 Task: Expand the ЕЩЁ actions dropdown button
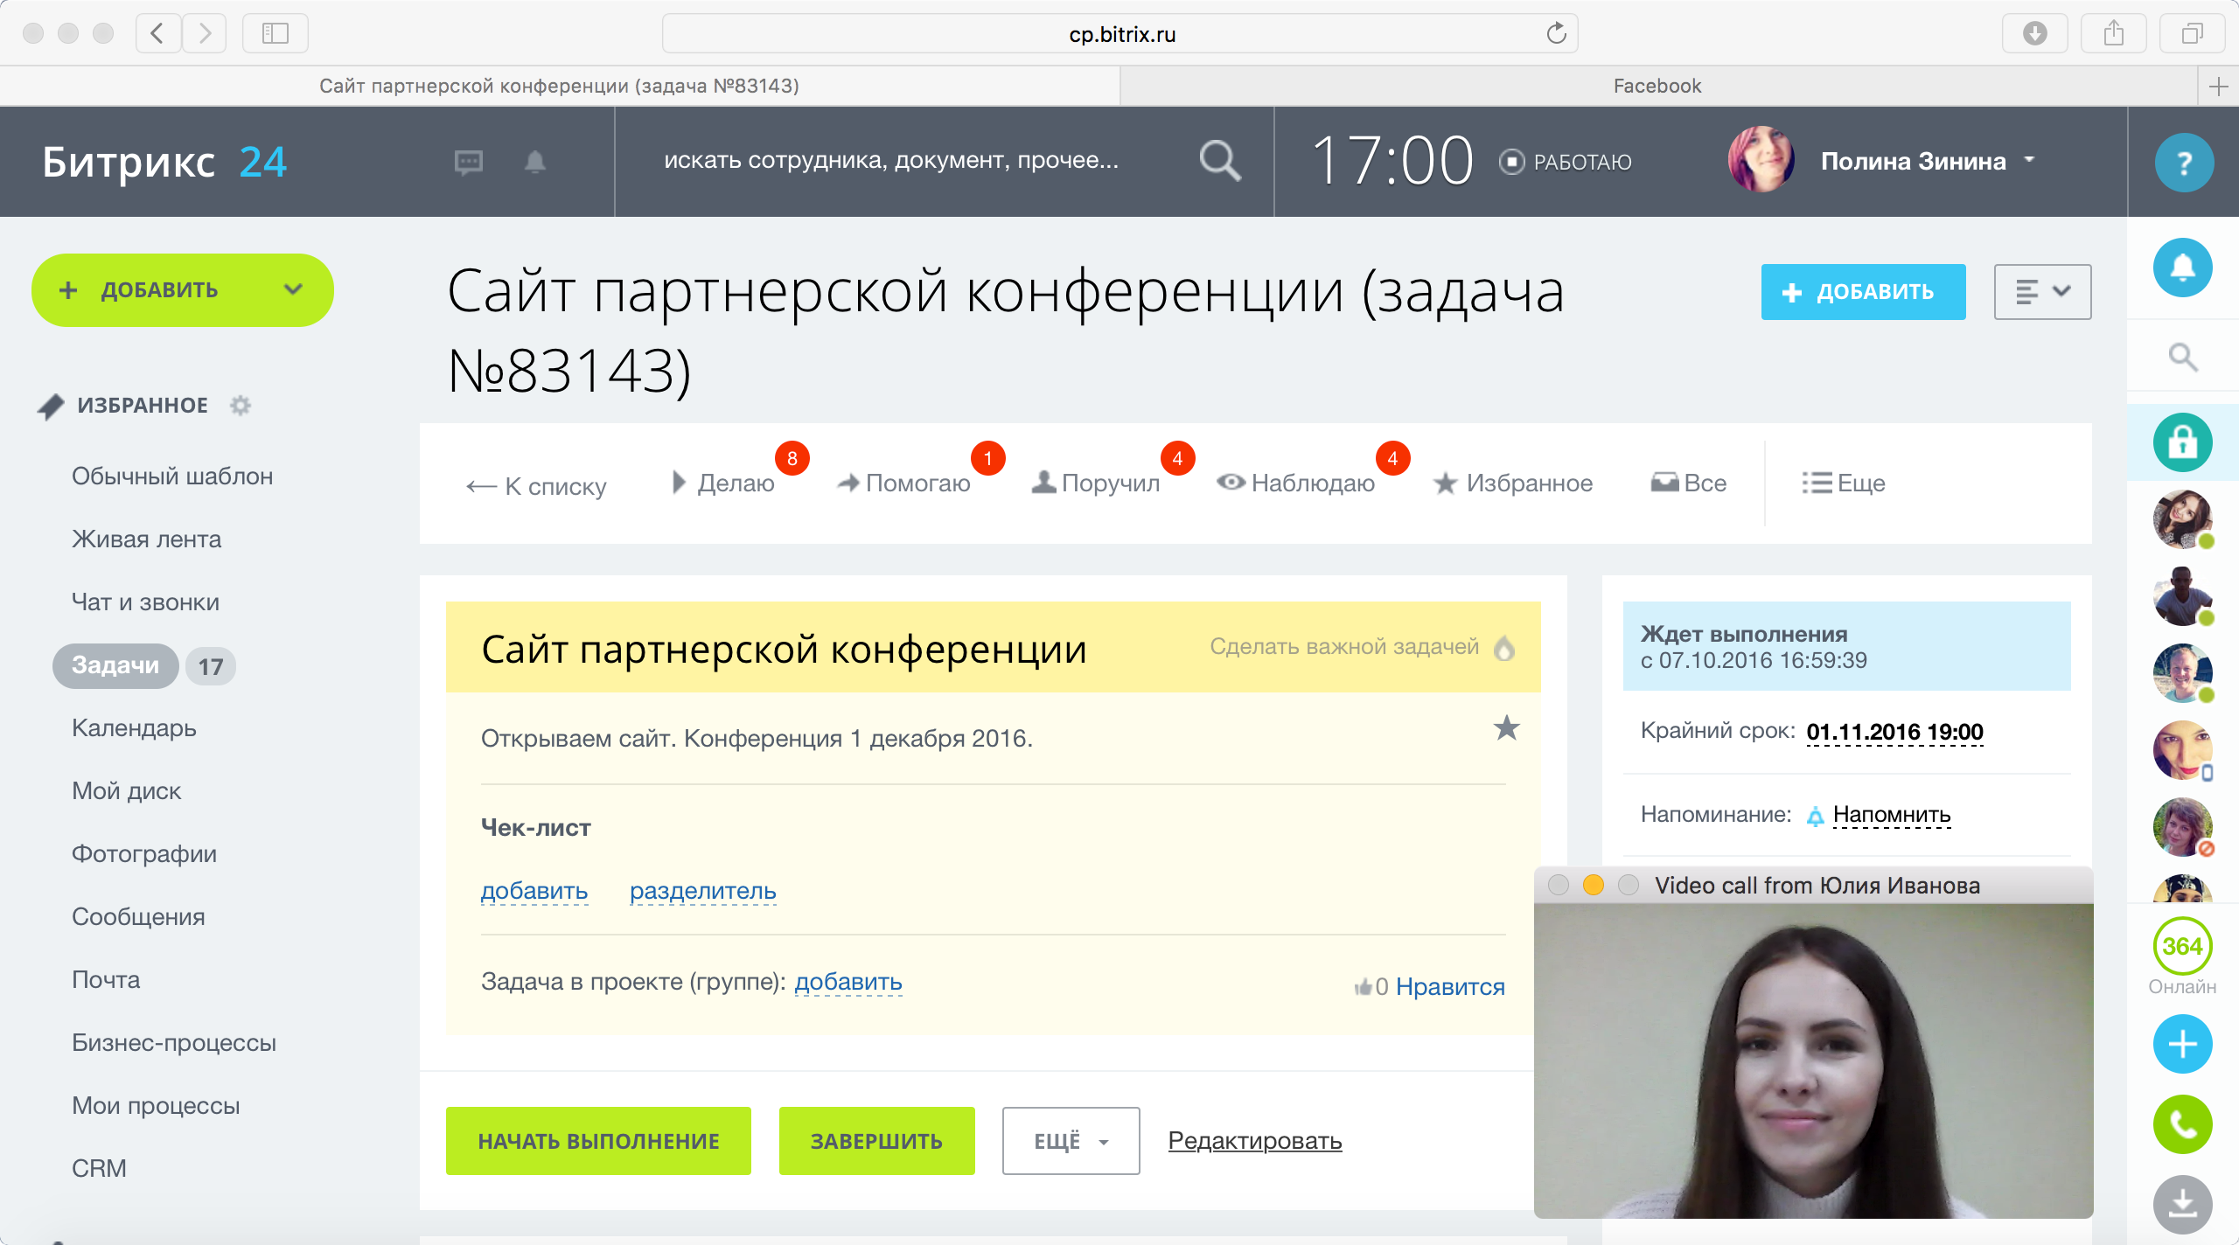click(1071, 1141)
